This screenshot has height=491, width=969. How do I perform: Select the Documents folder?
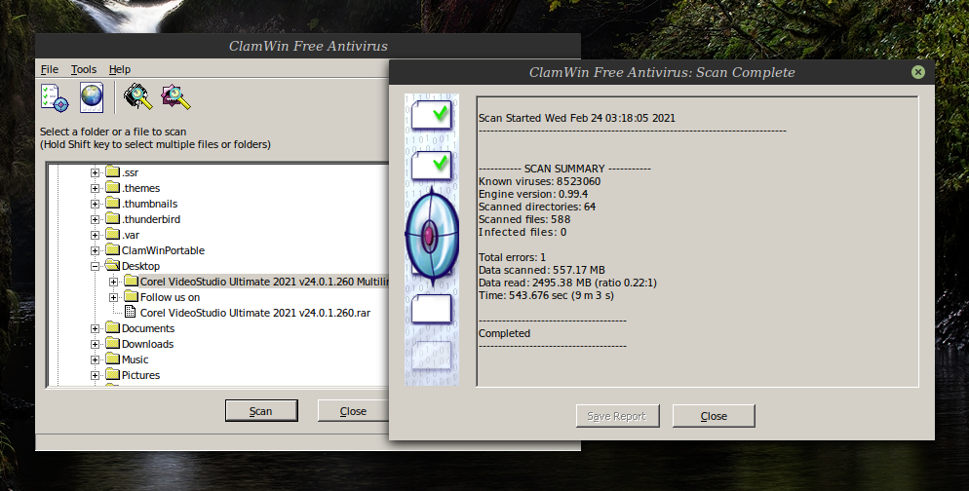click(148, 328)
